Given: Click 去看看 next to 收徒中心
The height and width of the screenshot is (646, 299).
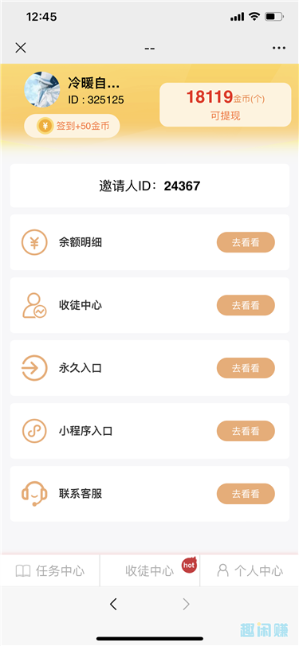Looking at the screenshot, I should tap(246, 305).
